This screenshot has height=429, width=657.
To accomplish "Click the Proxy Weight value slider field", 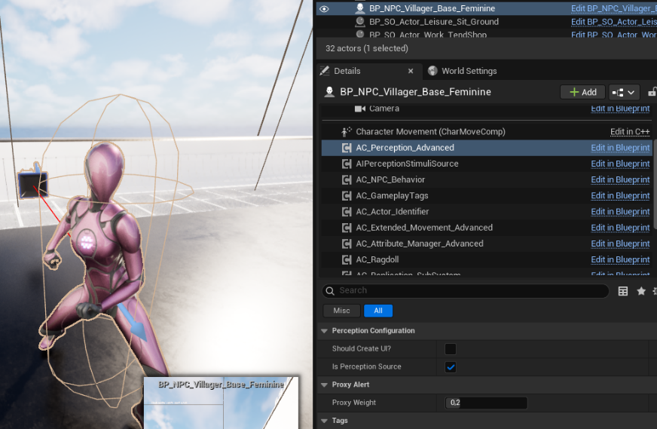I will click(x=486, y=403).
